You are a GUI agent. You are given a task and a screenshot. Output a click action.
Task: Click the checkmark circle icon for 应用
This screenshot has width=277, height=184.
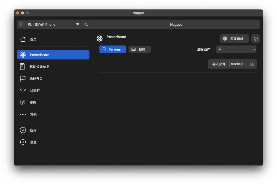pyautogui.click(x=23, y=130)
